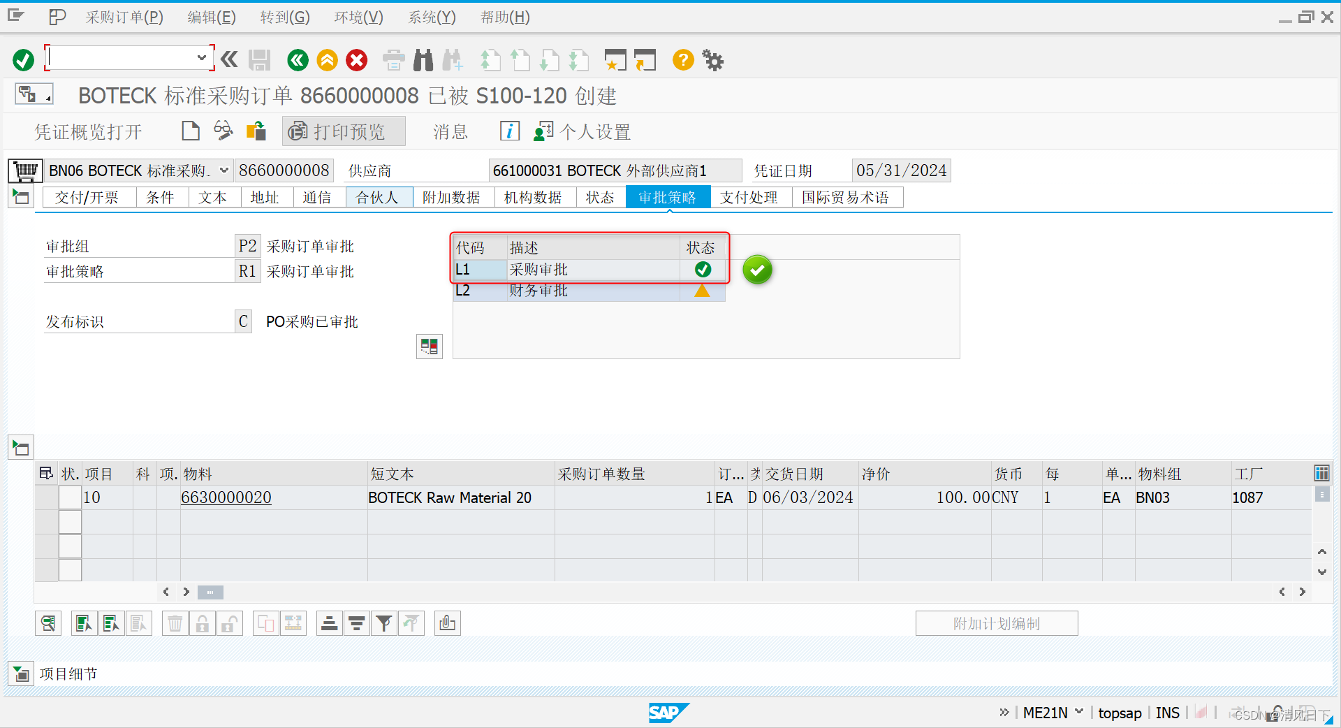The width and height of the screenshot is (1341, 728).
Task: Click the yellow Exit up-arrow icon
Action: [x=327, y=60]
